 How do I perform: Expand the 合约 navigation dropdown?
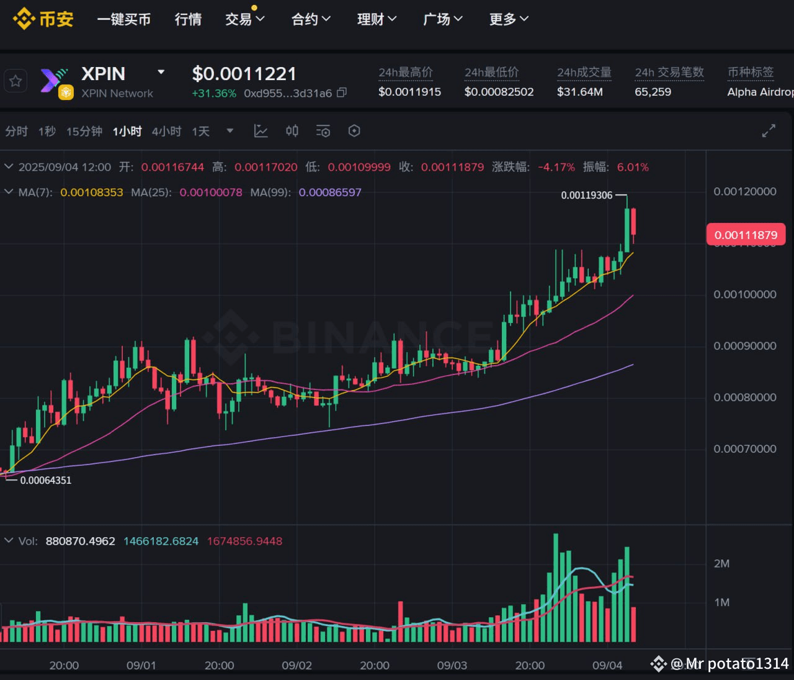pos(310,19)
